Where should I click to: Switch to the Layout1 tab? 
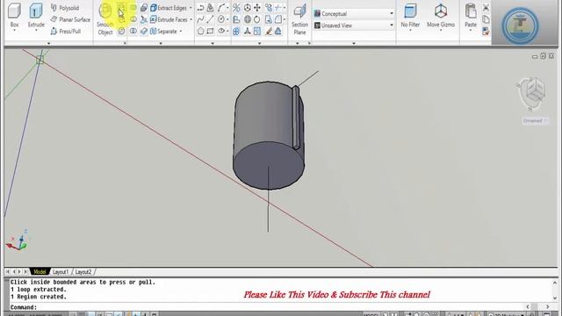point(61,271)
